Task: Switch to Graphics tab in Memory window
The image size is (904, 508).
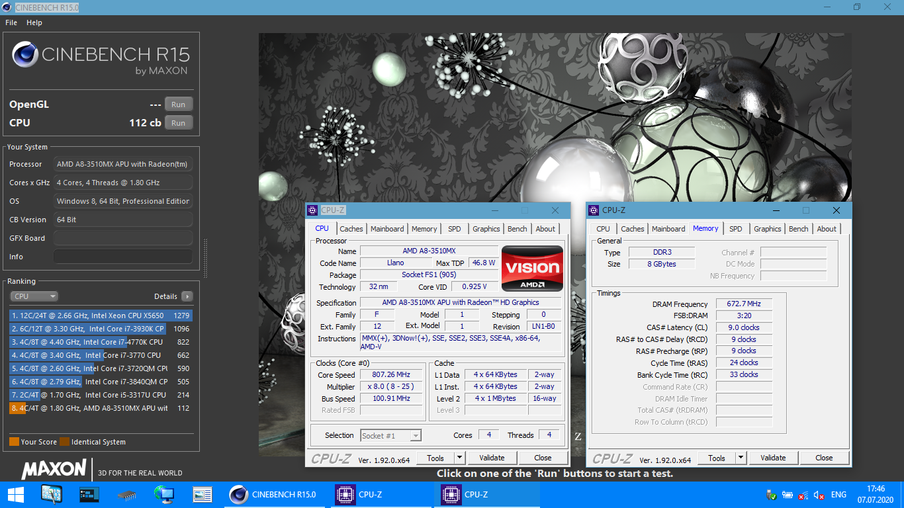Action: 768,229
